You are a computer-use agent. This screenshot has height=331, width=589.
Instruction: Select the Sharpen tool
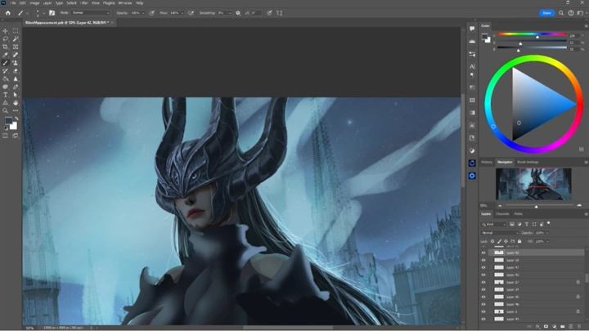(16, 78)
